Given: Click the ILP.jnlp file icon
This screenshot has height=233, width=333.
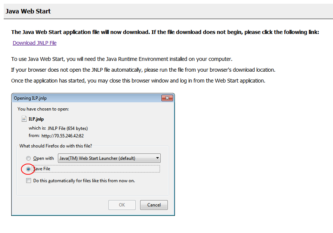Looking at the screenshot, I should click(x=24, y=119).
